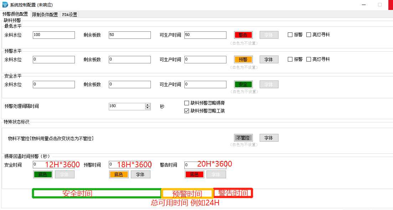Image resolution: width=393 pixels, height=210 pixels.
Task: Pick the green 安全 color swatch
Action: (243, 84)
